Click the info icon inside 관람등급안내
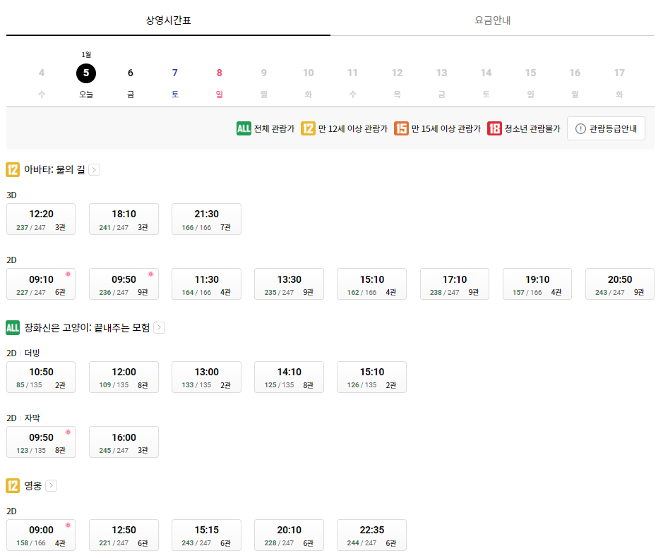This screenshot has height=558, width=663. (x=580, y=128)
